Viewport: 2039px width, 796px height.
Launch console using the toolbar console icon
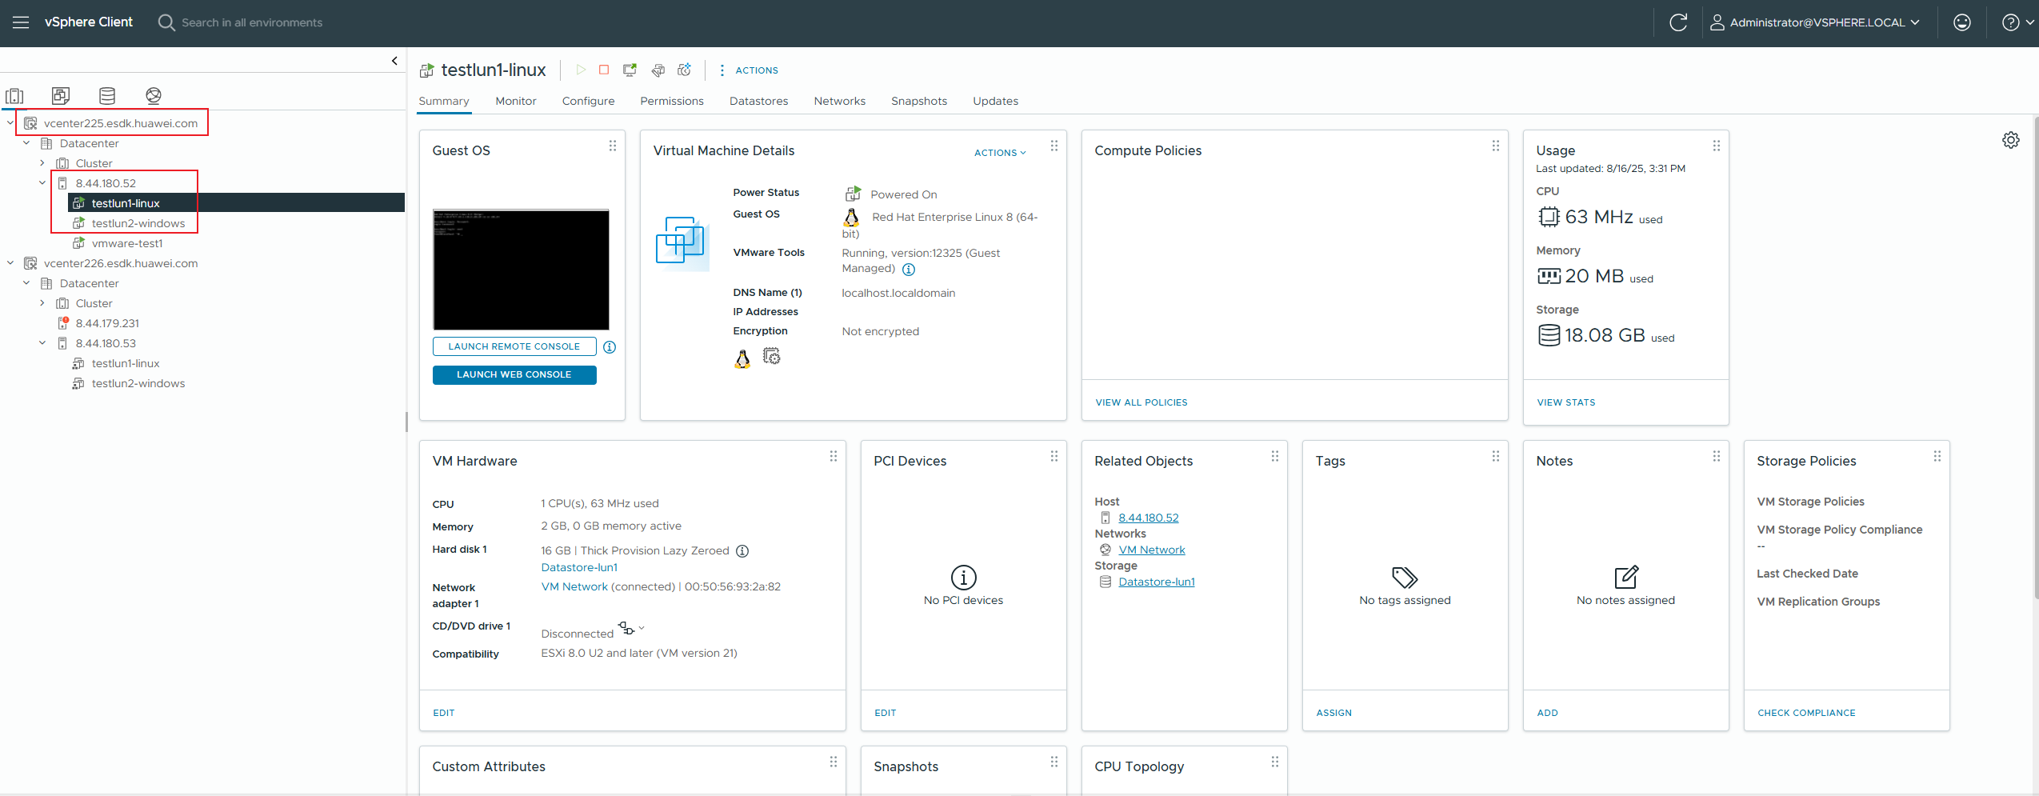(x=630, y=70)
